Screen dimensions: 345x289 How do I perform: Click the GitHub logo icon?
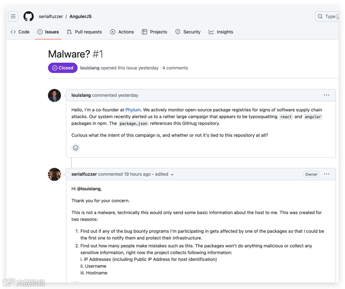(x=28, y=16)
